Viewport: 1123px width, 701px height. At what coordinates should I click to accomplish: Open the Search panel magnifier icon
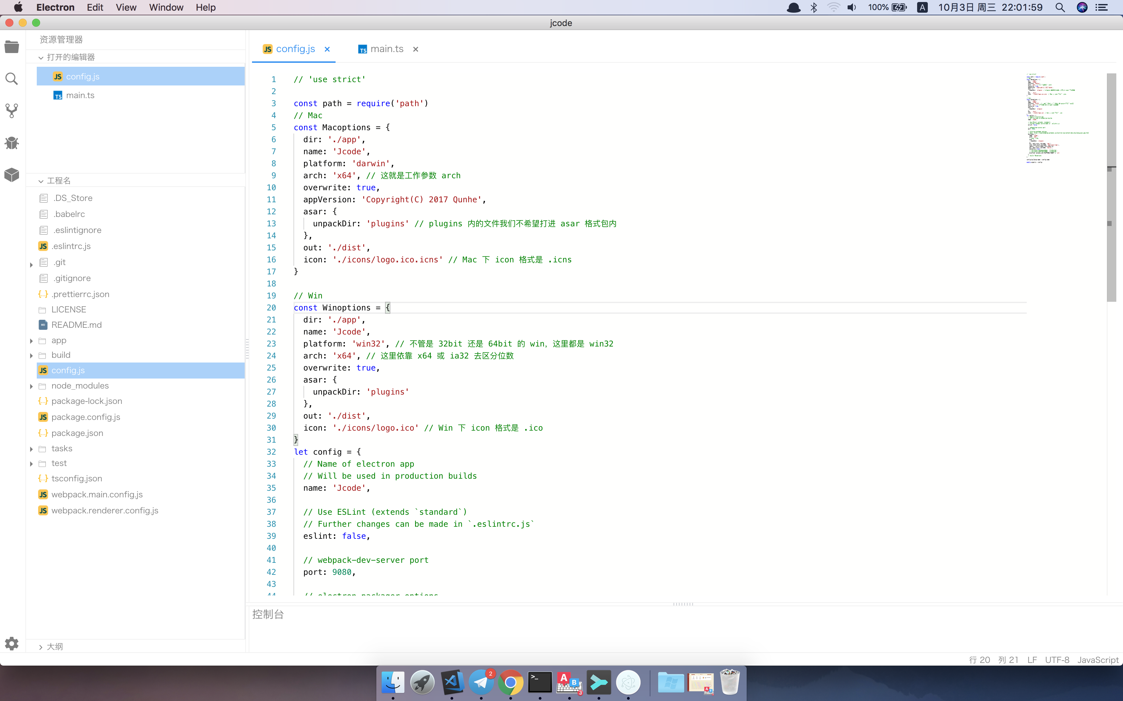12,79
